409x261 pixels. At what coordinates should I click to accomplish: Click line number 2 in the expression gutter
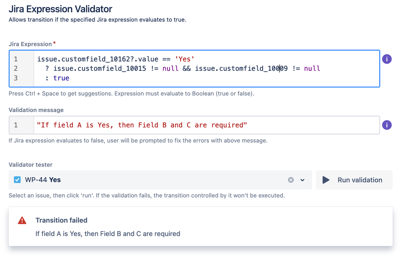[16, 68]
